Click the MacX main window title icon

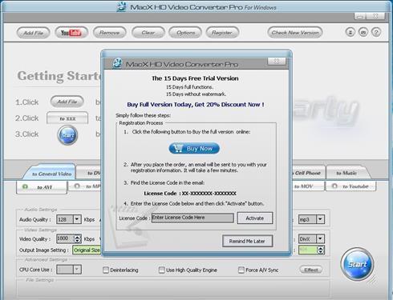(x=122, y=6)
